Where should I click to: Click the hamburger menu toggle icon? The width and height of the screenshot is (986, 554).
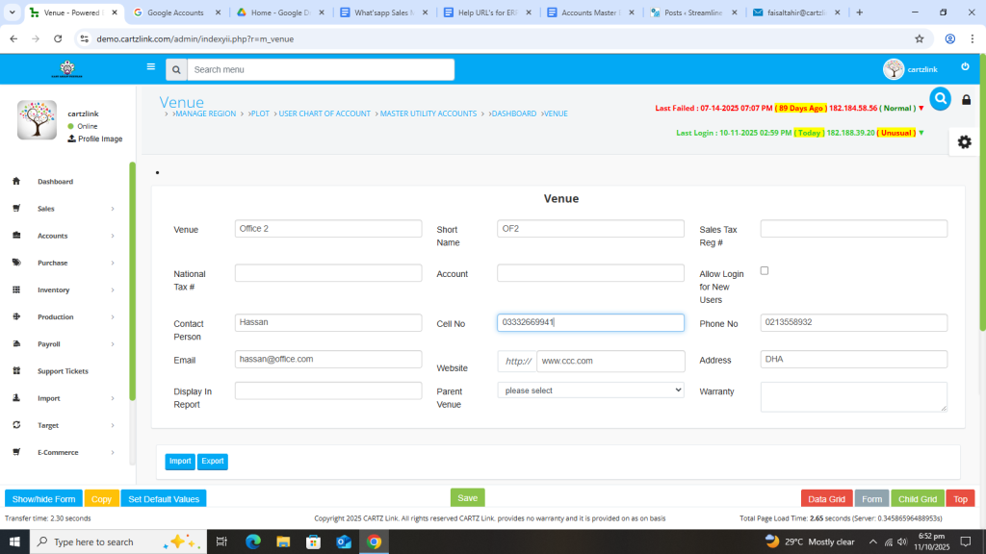click(150, 67)
